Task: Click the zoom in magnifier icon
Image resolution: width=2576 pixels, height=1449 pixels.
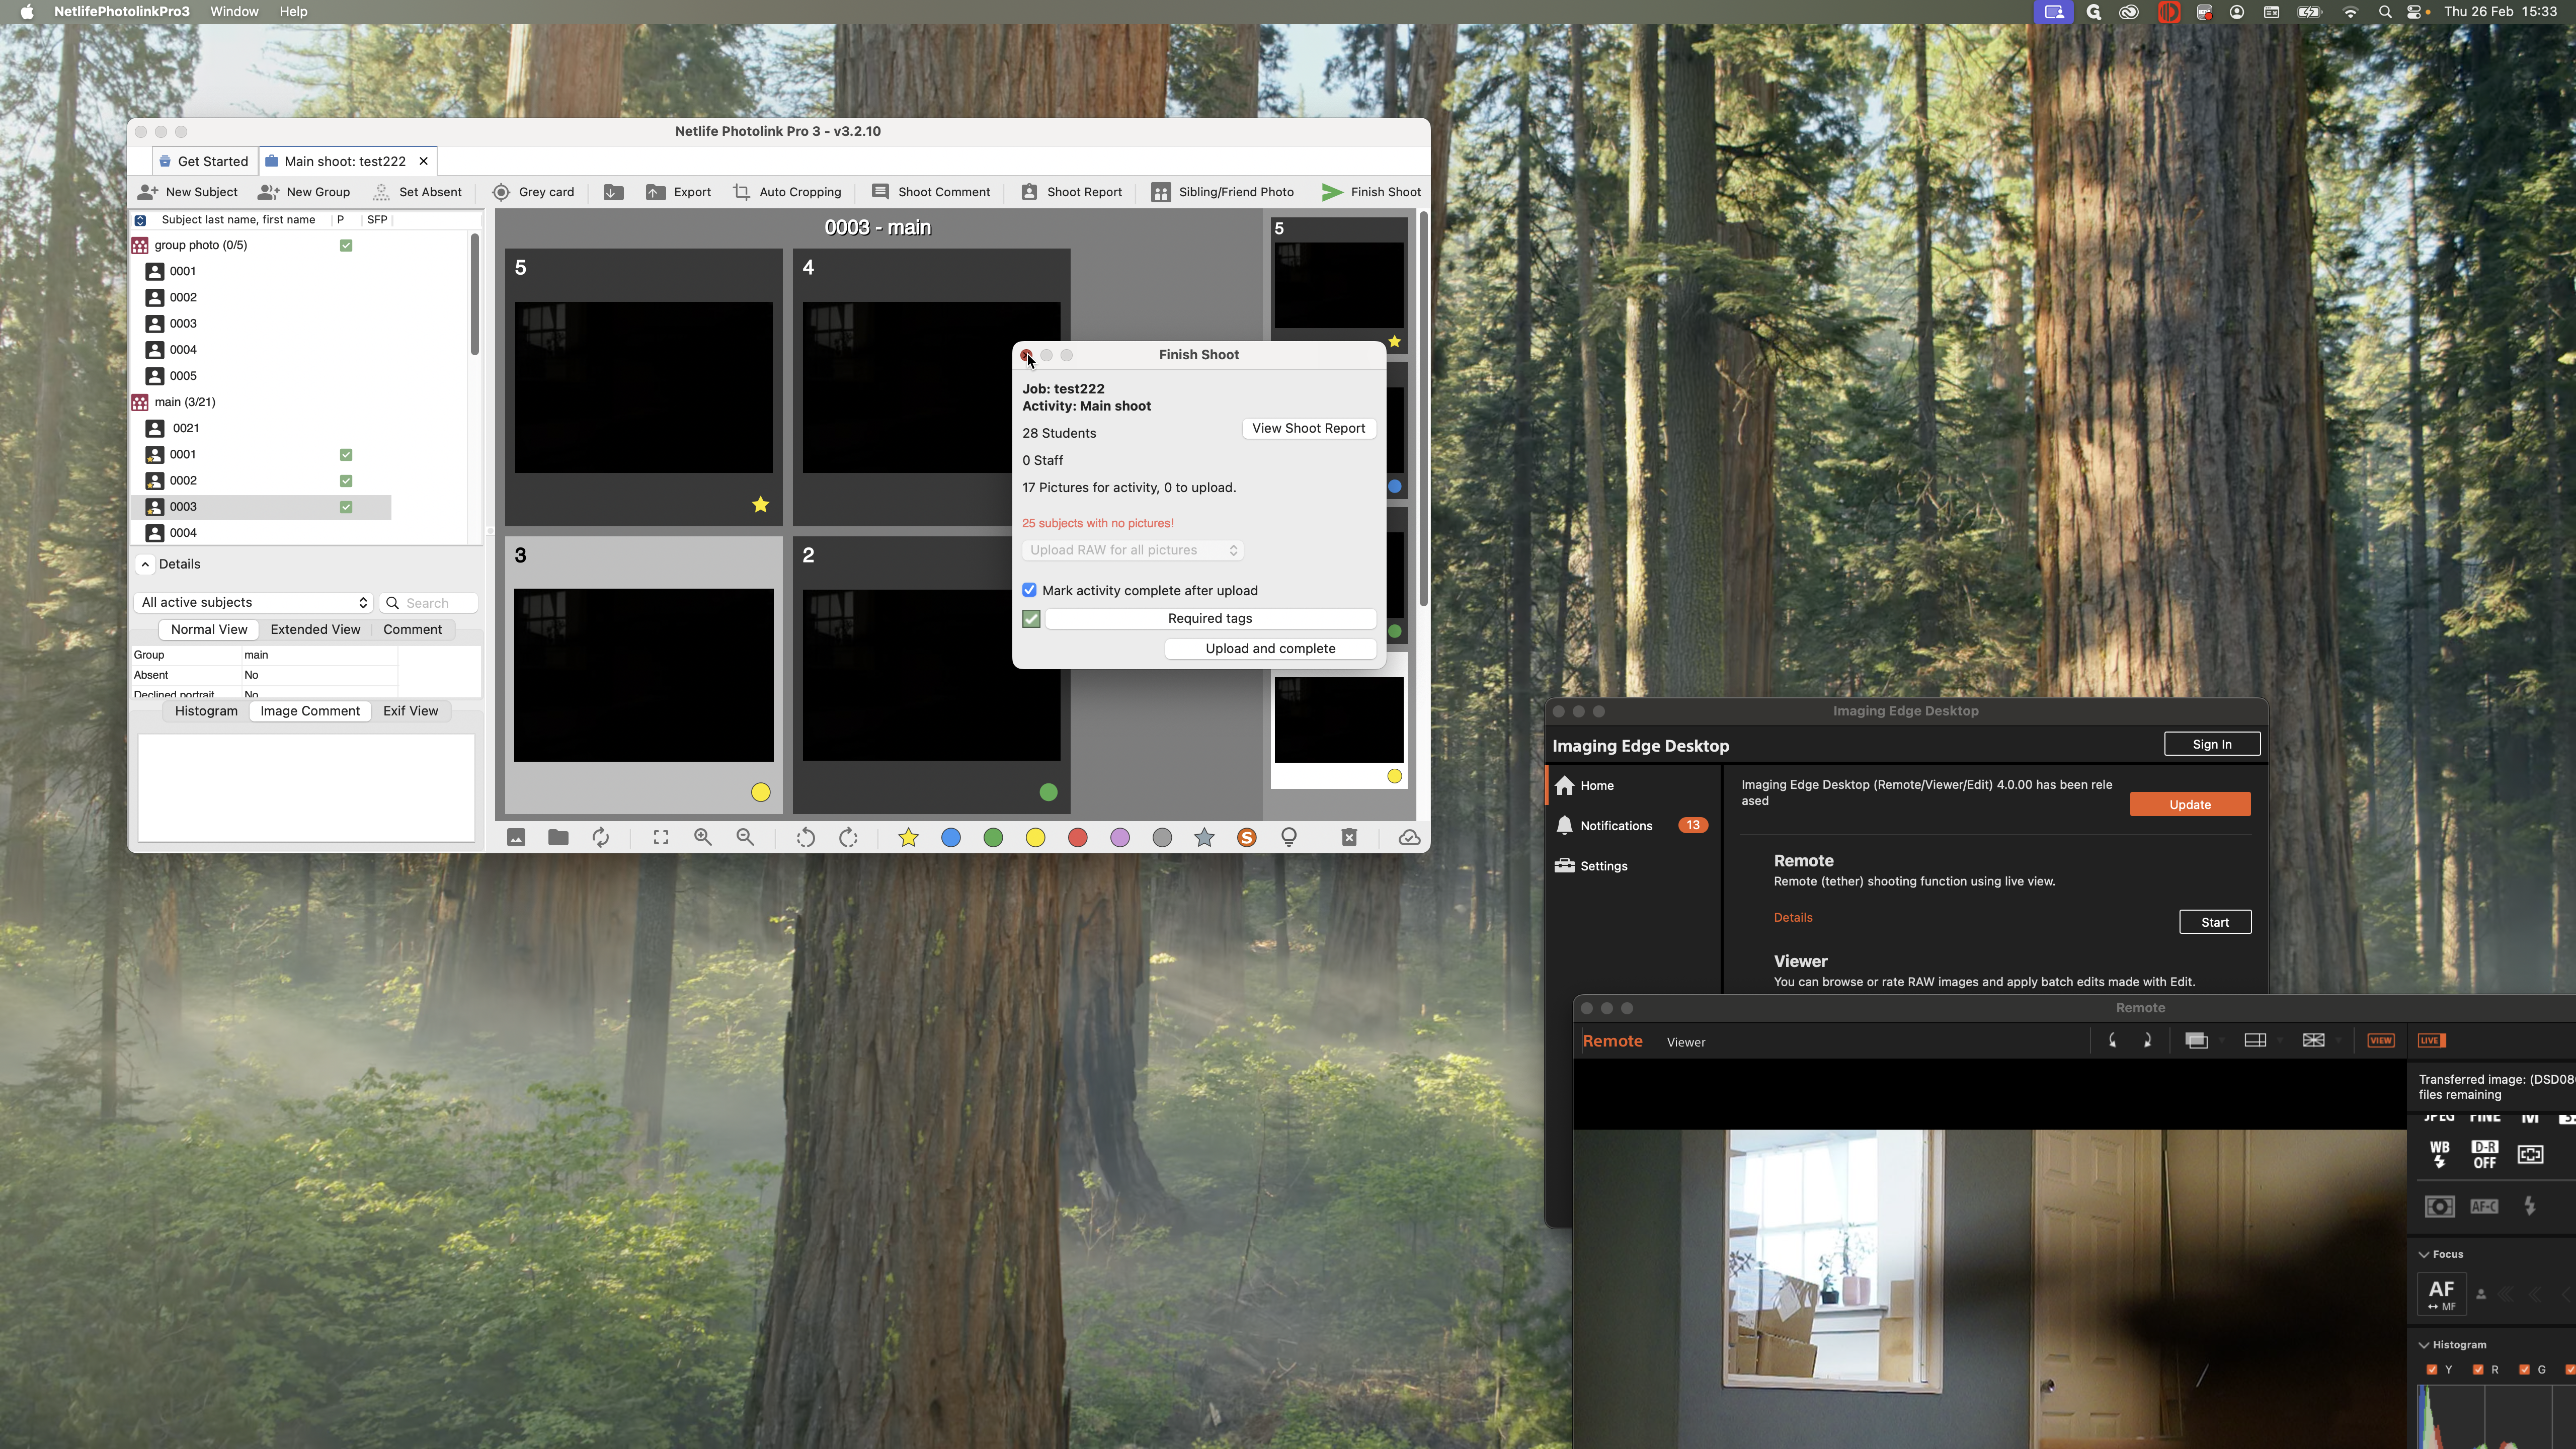Action: coord(703,838)
